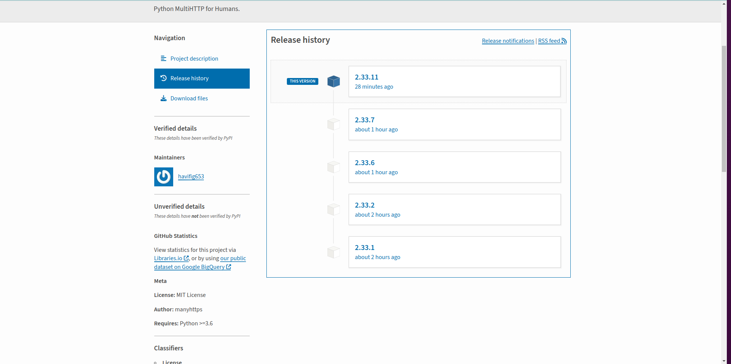Open release version 2.33.7
This screenshot has width=731, height=364.
tap(454, 124)
